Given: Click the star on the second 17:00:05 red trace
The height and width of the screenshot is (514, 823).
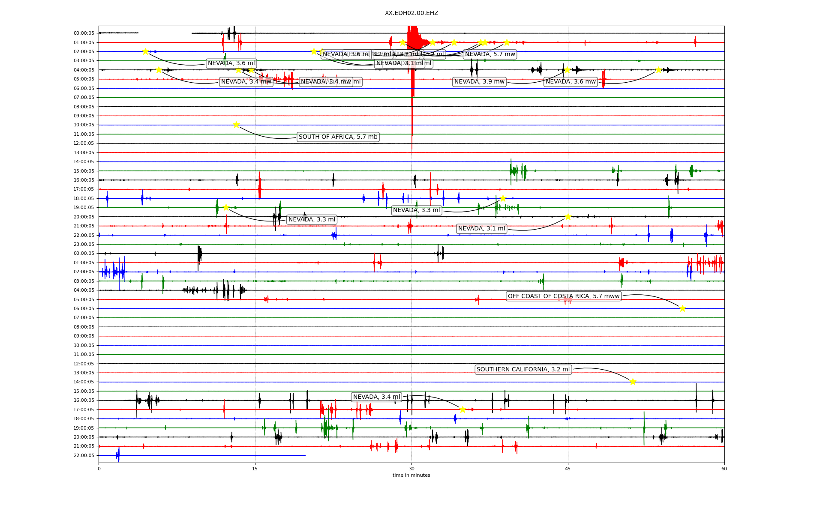Looking at the screenshot, I should (463, 409).
